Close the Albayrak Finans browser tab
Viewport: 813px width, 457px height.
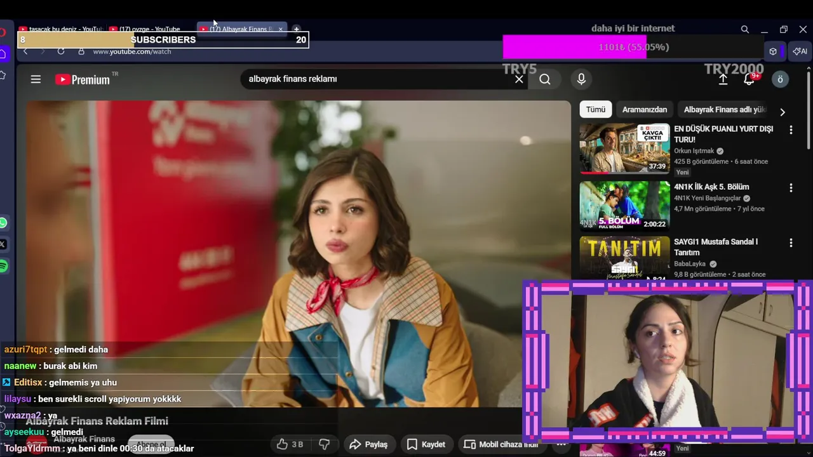tap(280, 29)
